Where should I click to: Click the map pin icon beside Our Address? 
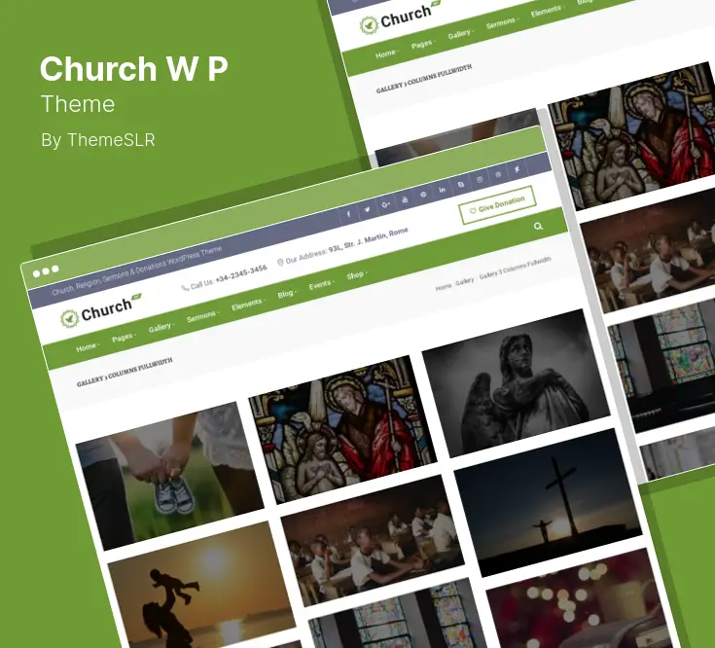pos(280,262)
